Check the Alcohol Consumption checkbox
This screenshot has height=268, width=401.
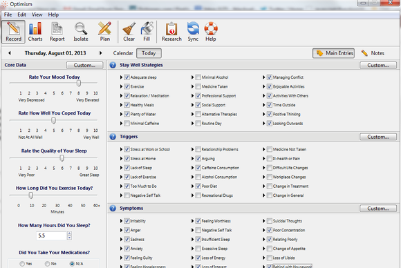point(198,177)
